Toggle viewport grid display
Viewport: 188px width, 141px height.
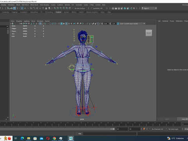pyautogui.click(x=40, y=23)
